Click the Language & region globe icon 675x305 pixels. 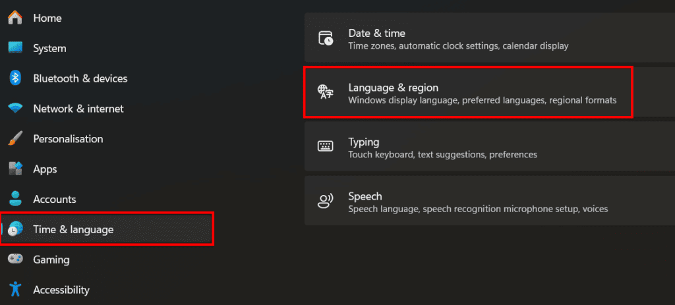click(326, 93)
